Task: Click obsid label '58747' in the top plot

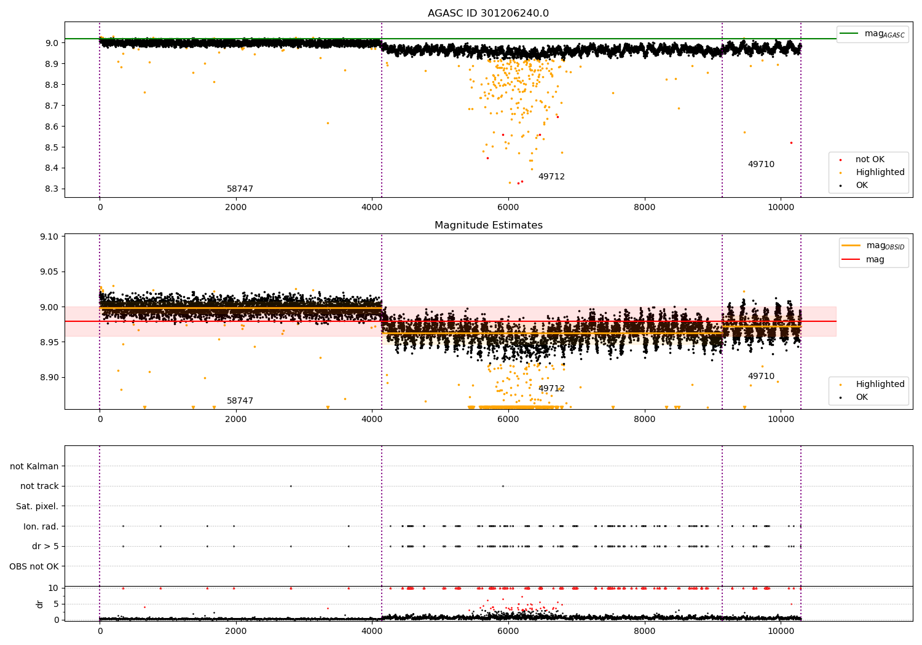Action: [240, 189]
